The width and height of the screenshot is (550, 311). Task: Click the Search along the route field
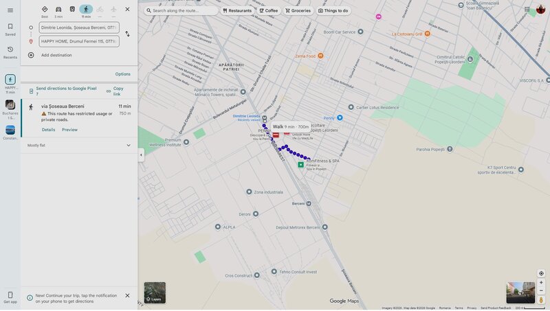click(181, 10)
